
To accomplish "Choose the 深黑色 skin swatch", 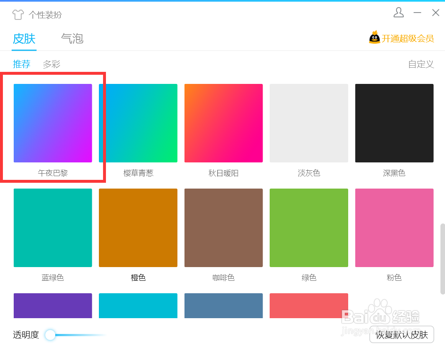I will pos(394,123).
